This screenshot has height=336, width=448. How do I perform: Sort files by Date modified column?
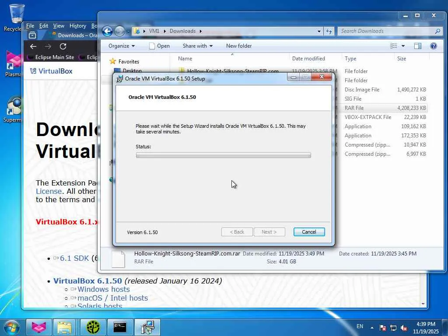pyautogui.click(x=308, y=58)
